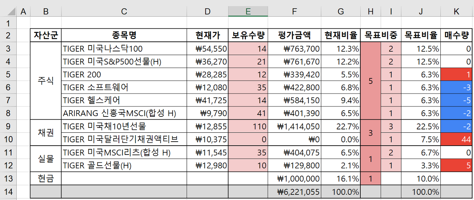Select valuation cell ₩129,800

click(x=294, y=165)
